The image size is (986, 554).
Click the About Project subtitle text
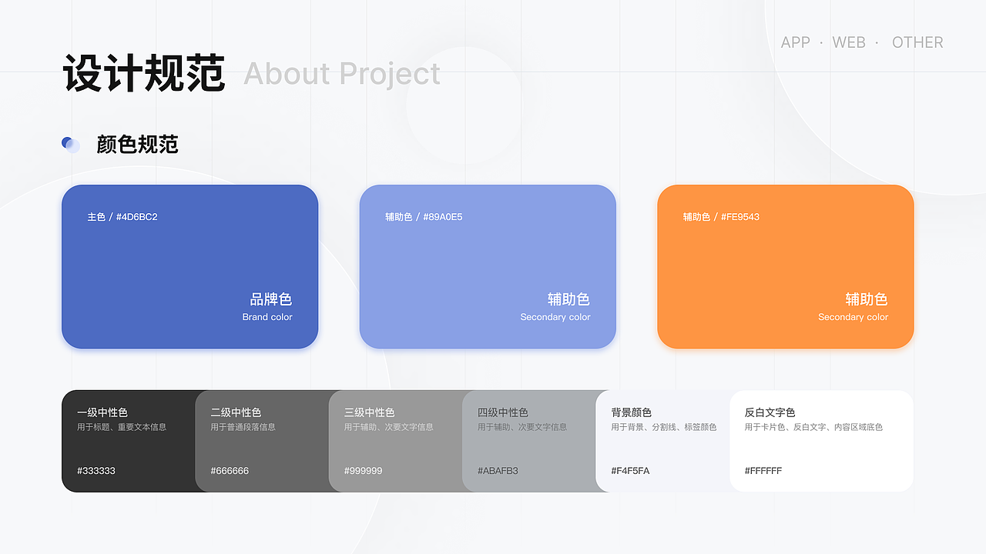click(x=342, y=74)
